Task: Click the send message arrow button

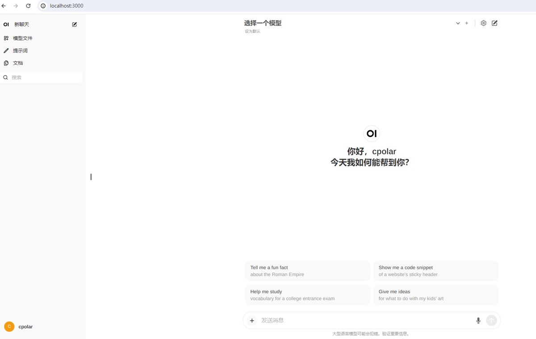Action: point(491,320)
